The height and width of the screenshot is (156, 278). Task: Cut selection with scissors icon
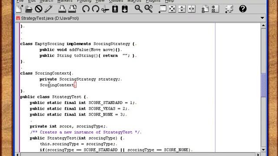pos(105,9)
